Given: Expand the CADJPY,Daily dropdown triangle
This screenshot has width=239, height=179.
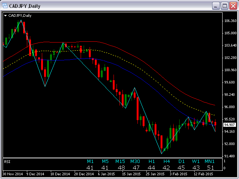Looking at the screenshot, I should pyautogui.click(x=6, y=16).
